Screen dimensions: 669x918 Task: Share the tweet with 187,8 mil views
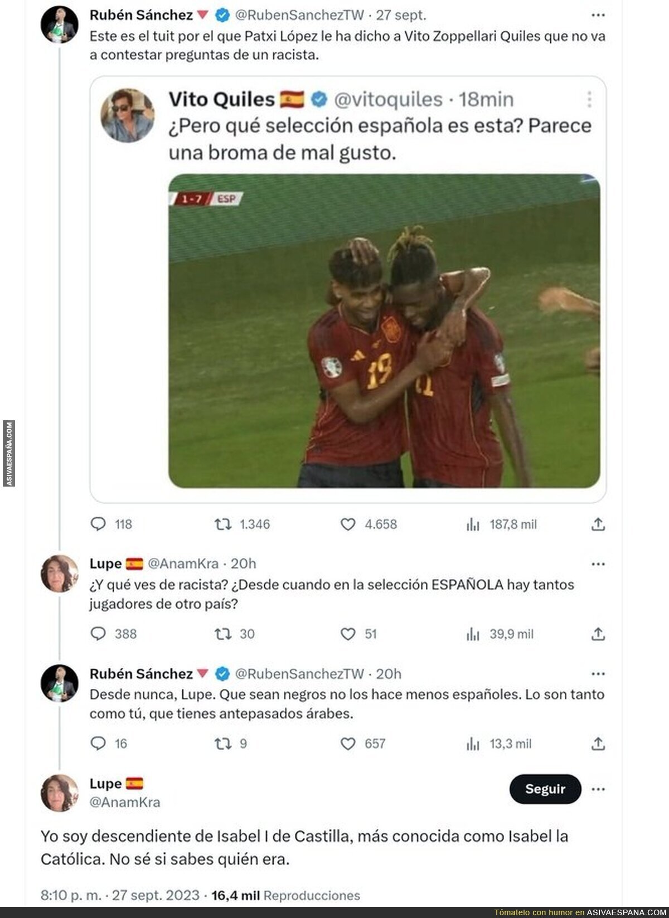(x=598, y=524)
